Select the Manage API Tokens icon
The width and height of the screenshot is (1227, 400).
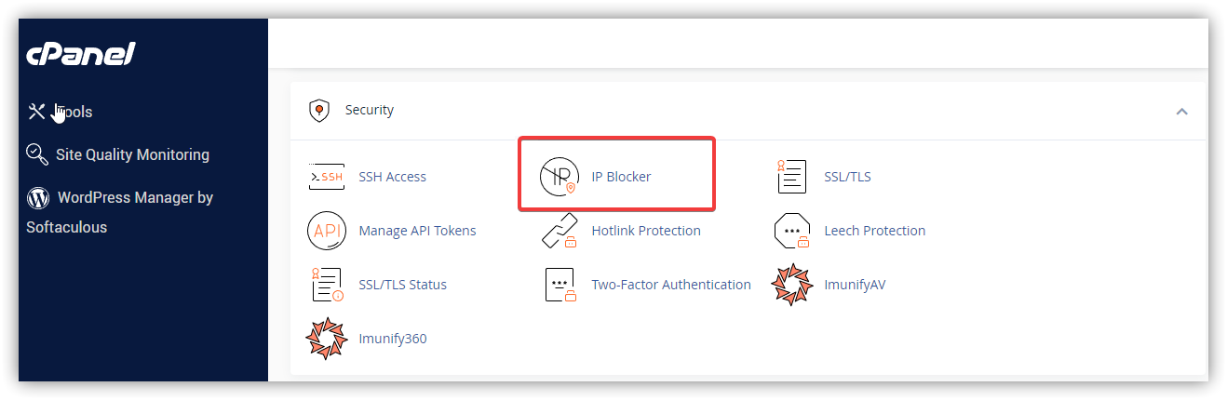(x=326, y=231)
